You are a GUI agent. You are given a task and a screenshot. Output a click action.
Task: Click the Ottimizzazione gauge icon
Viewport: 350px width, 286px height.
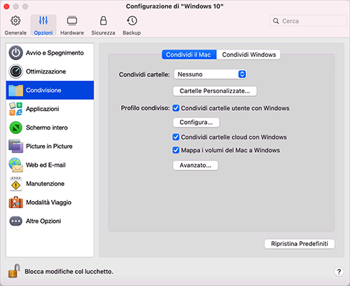[x=15, y=71]
